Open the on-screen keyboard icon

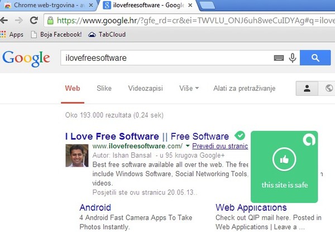pyautogui.click(x=279, y=58)
